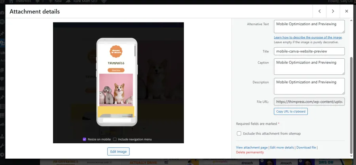The width and height of the screenshot is (356, 165).
Task: Click the Download file link
Action: coord(306,147)
